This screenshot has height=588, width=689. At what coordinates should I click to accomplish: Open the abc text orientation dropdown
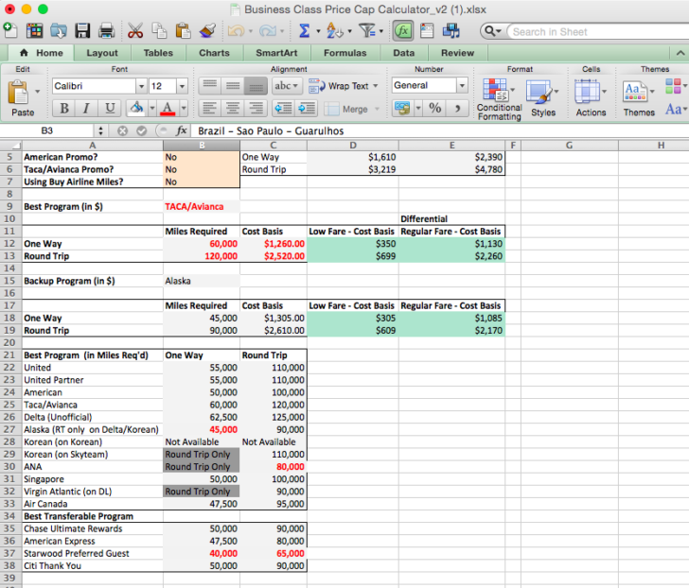[287, 86]
